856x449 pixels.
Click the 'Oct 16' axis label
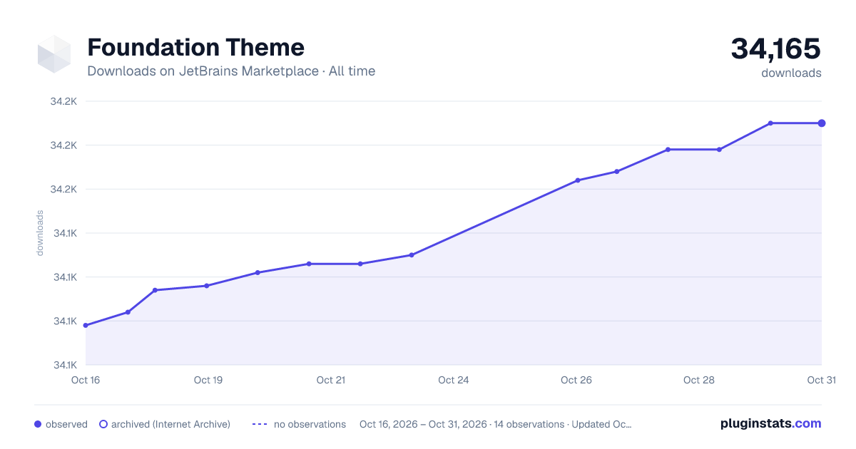click(x=86, y=380)
